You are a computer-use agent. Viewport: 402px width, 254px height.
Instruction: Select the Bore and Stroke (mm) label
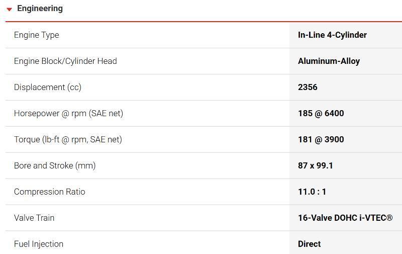55,166
